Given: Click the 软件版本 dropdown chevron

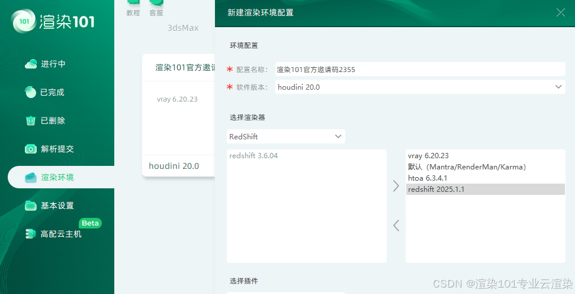Looking at the screenshot, I should tap(558, 87).
